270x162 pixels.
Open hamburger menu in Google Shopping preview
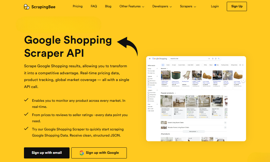tap(150, 59)
